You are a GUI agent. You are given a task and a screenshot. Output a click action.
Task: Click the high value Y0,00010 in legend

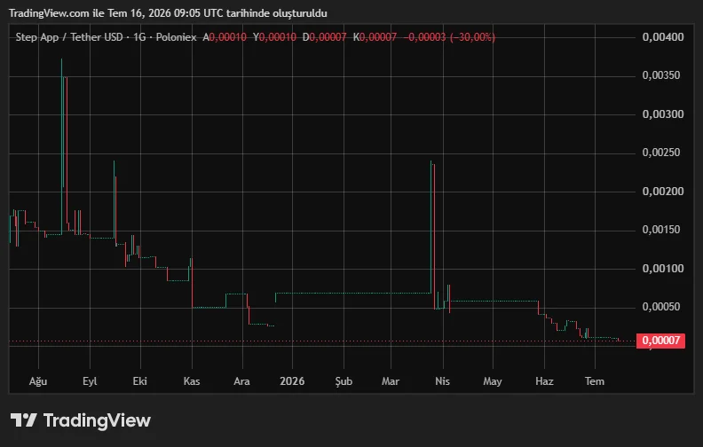274,37
